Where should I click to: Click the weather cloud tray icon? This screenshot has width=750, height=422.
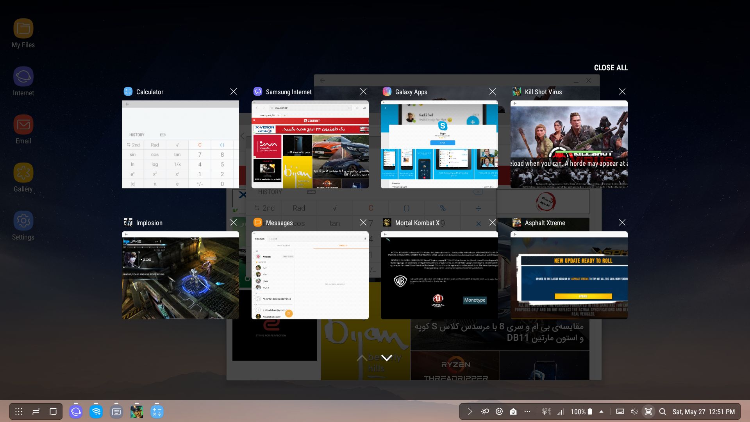[485, 411]
